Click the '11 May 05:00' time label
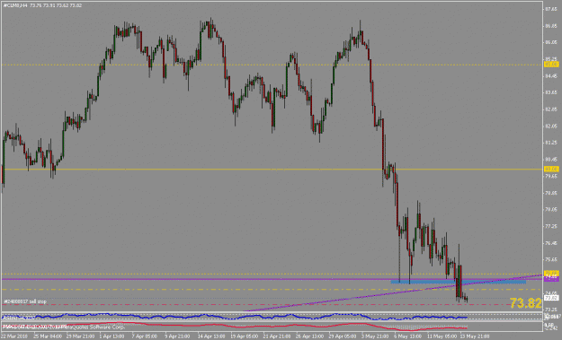 441,336
